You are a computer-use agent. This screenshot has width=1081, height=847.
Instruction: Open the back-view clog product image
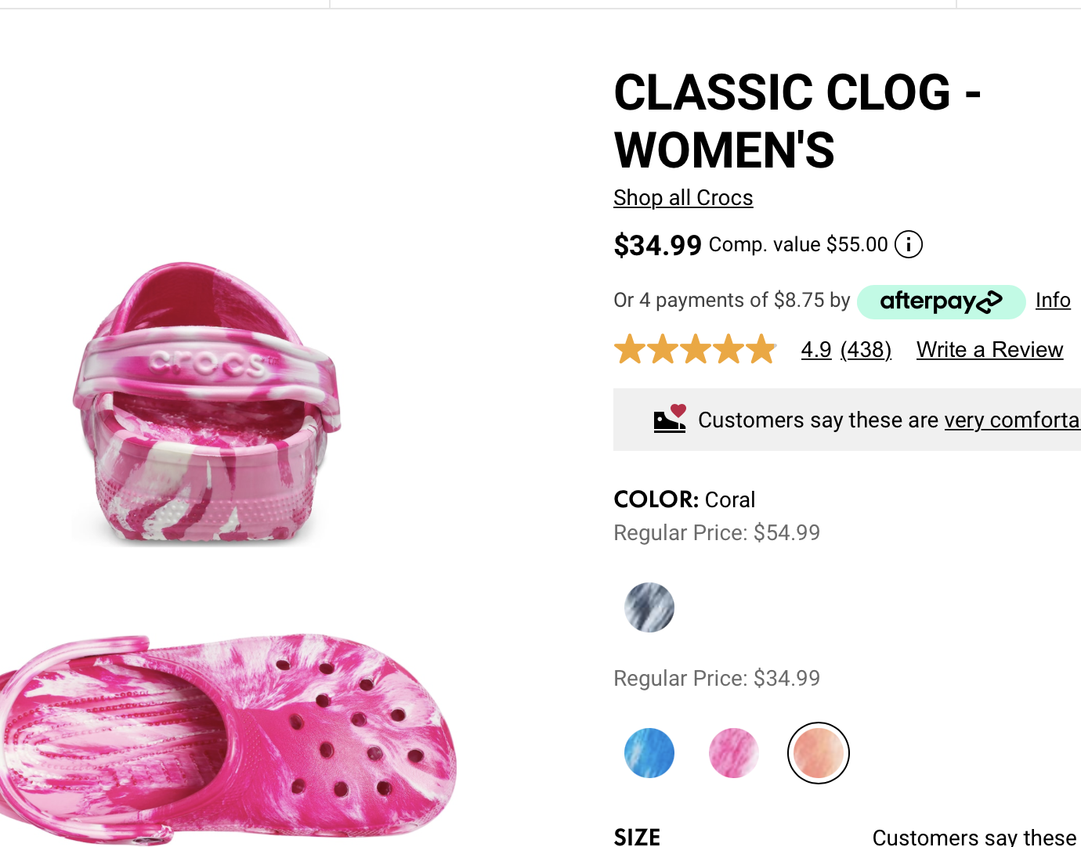click(x=208, y=403)
